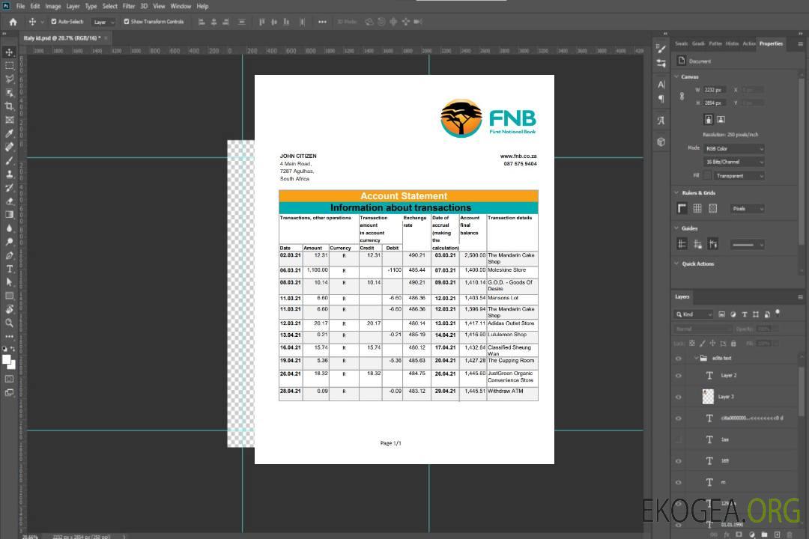Select the Brush tool

(9, 160)
